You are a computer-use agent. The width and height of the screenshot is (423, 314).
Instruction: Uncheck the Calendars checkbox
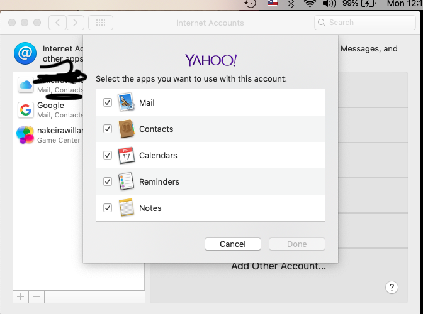[108, 155]
